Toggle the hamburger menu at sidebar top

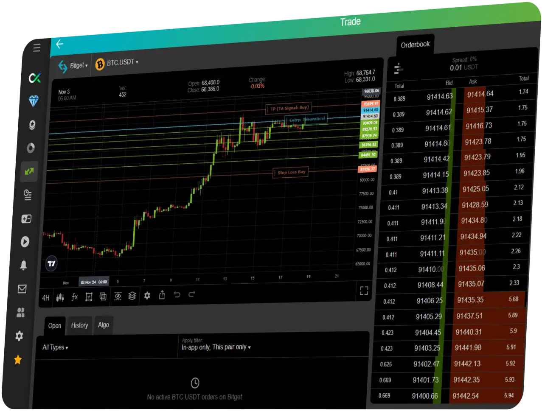tap(37, 48)
